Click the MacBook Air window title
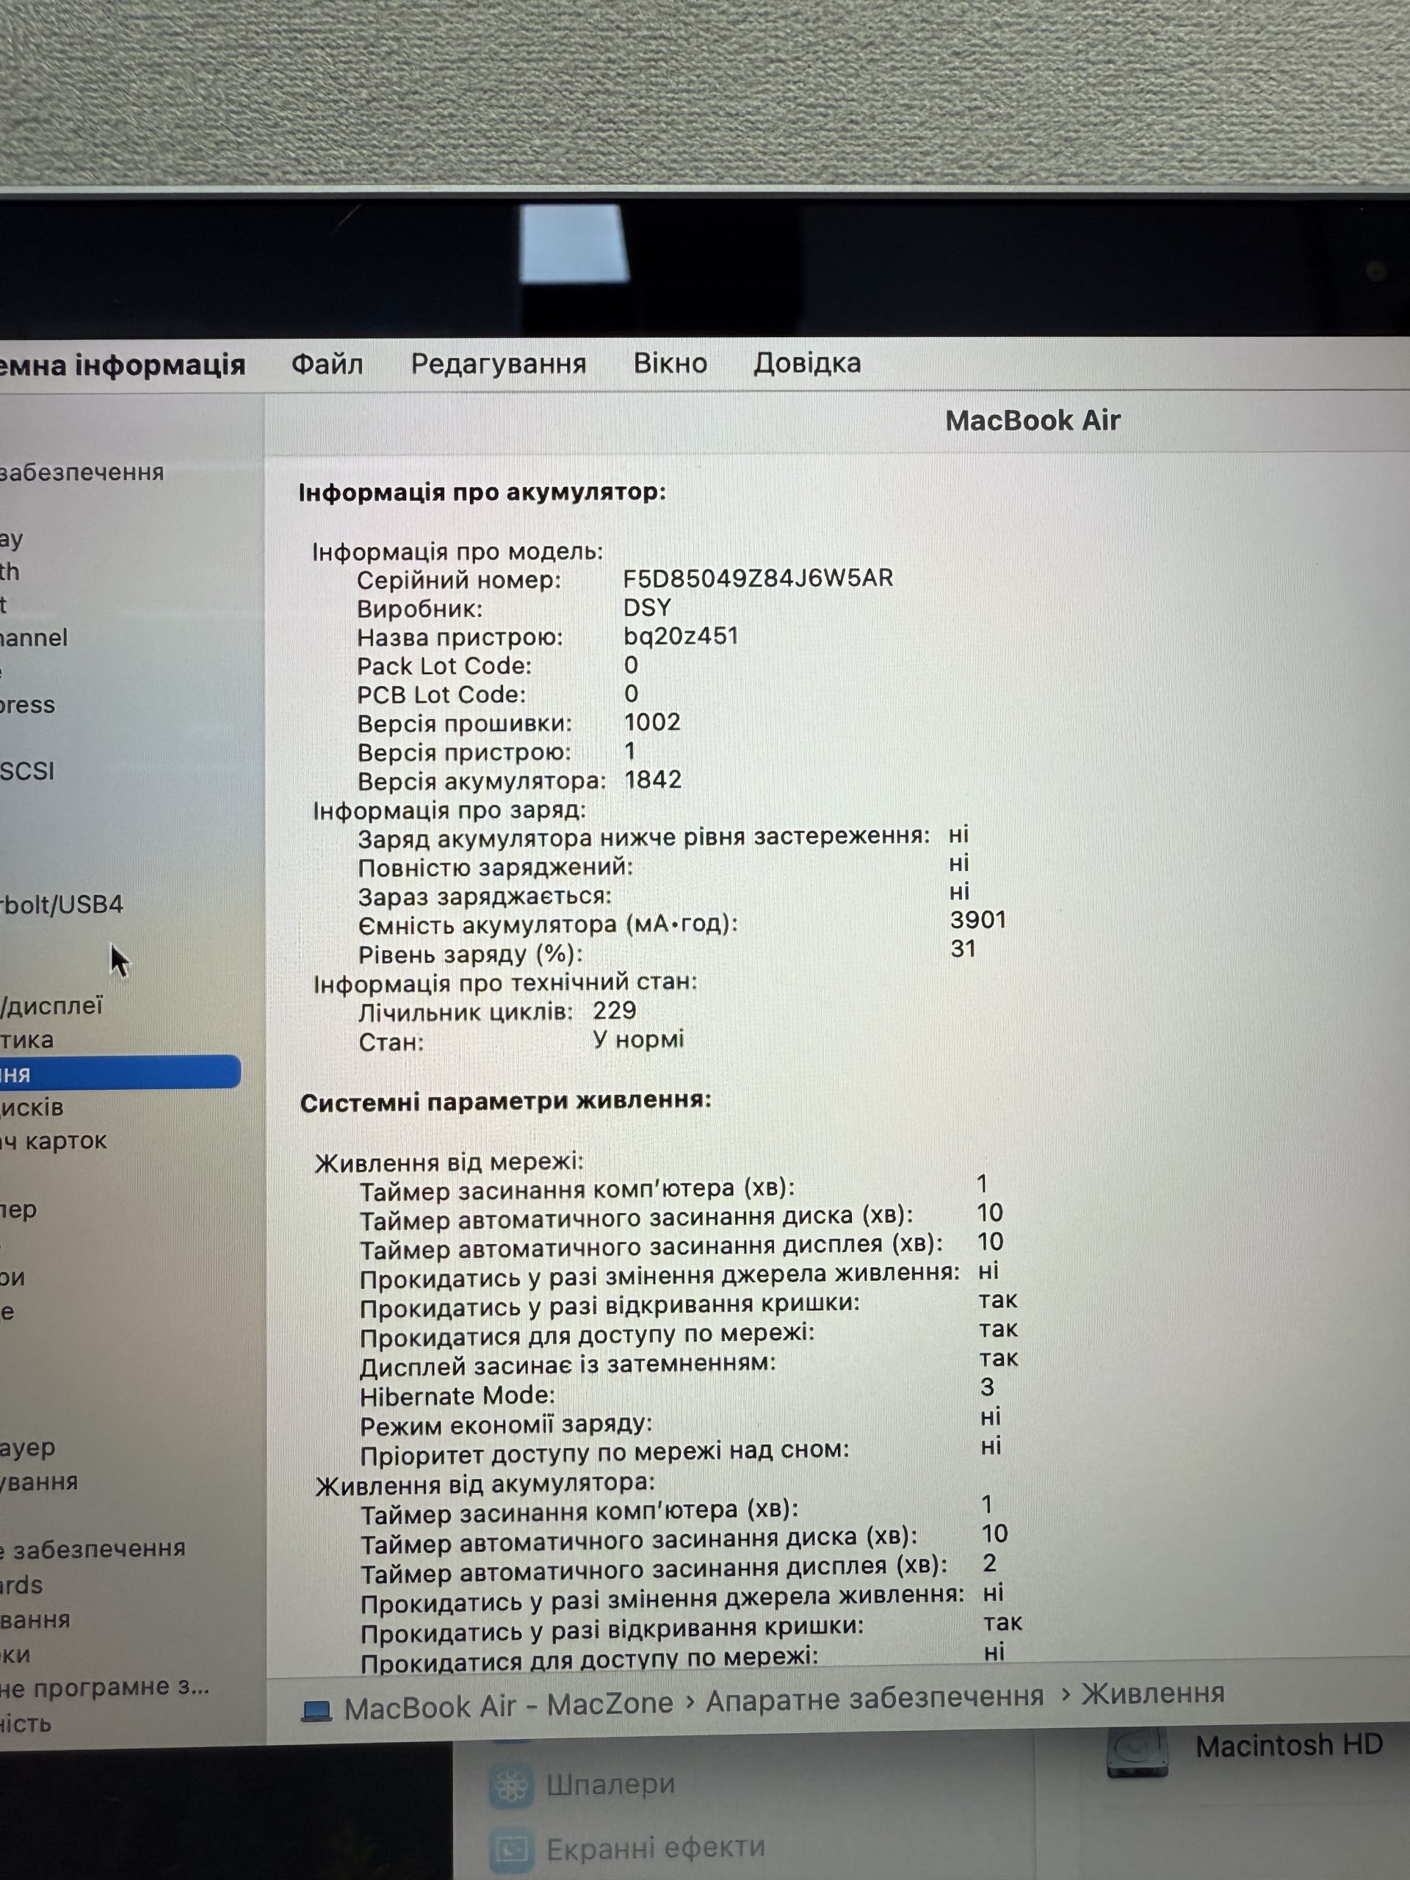Viewport: 1410px width, 1880px height. pos(1033,421)
